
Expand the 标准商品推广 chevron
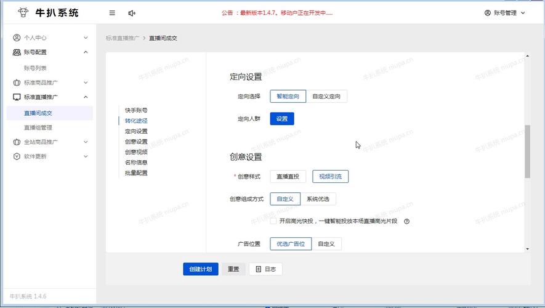86,83
